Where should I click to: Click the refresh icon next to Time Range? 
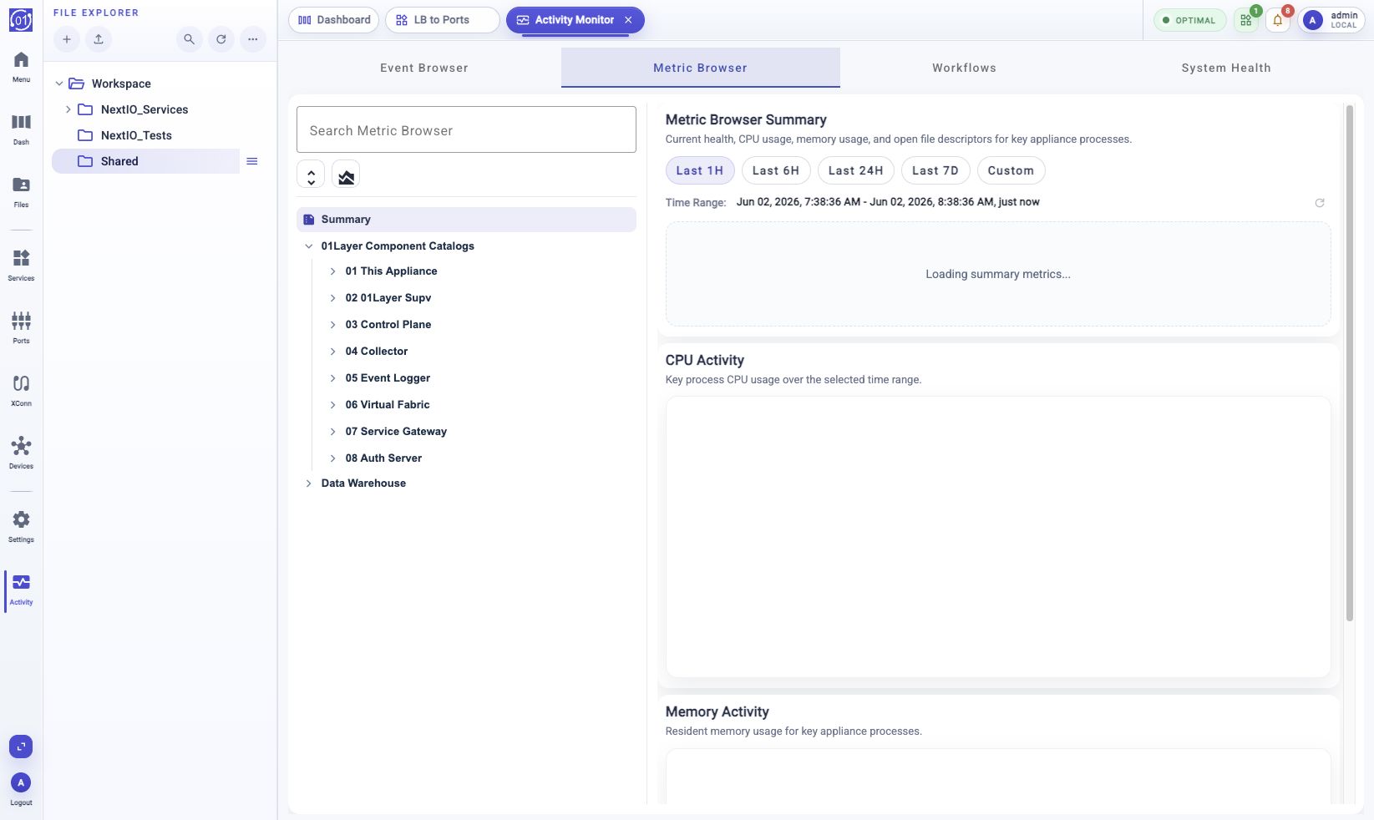(1320, 203)
